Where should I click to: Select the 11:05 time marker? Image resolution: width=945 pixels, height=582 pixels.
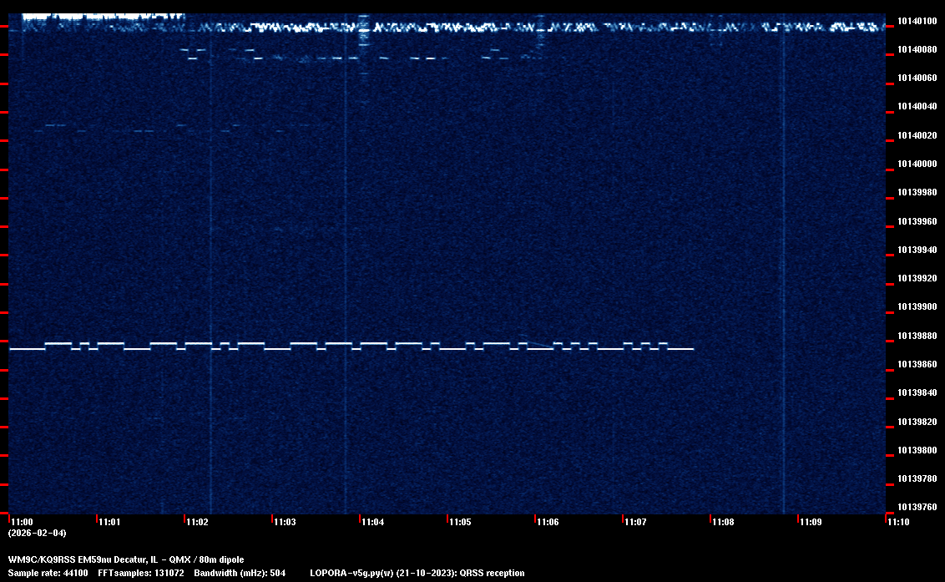tap(460, 522)
